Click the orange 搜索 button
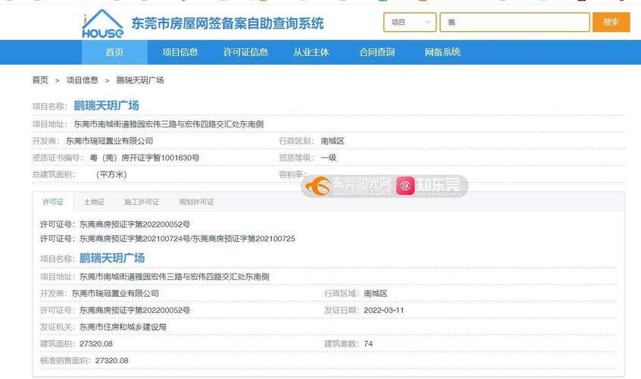The height and width of the screenshot is (379, 641). 611,22
